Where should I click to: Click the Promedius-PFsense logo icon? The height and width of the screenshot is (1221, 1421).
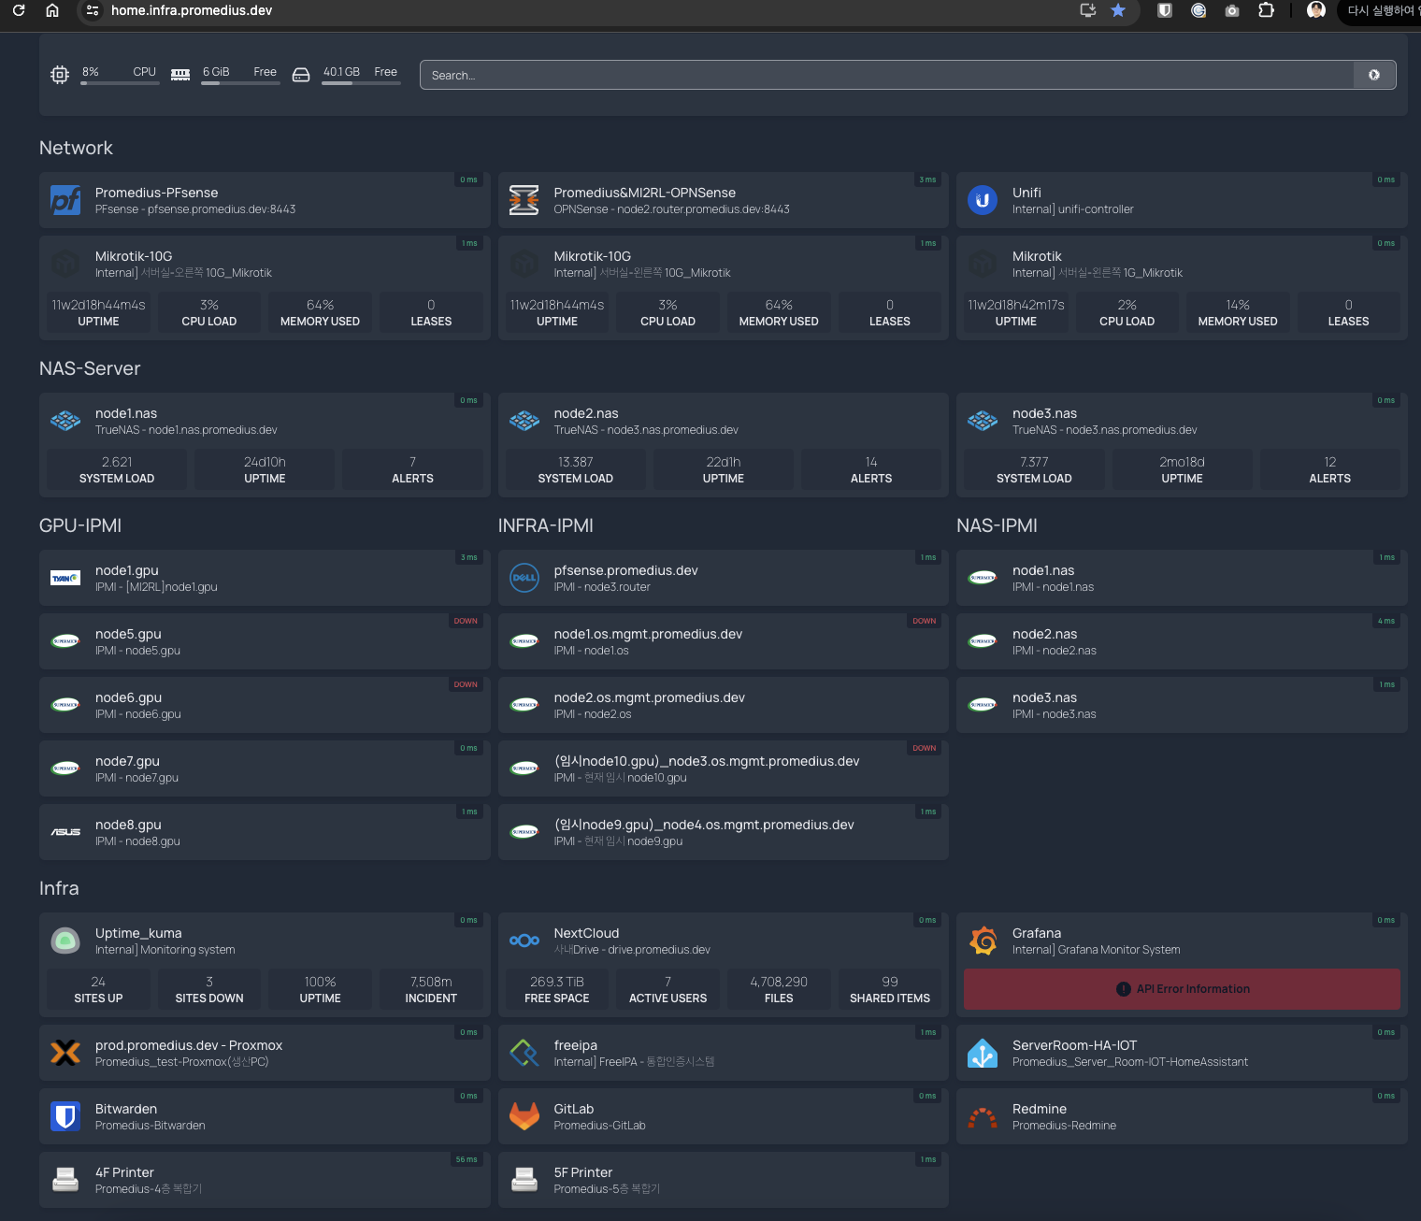(65, 200)
